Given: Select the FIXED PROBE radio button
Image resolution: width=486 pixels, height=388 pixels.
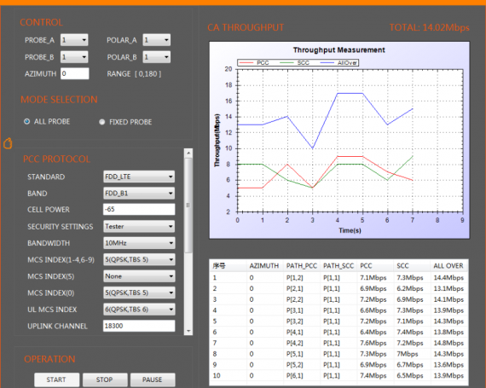Looking at the screenshot, I should pyautogui.click(x=101, y=122).
